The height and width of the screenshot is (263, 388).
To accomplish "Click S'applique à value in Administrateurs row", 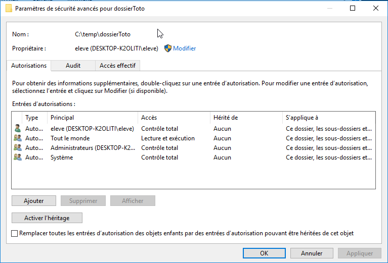I will click(329, 148).
